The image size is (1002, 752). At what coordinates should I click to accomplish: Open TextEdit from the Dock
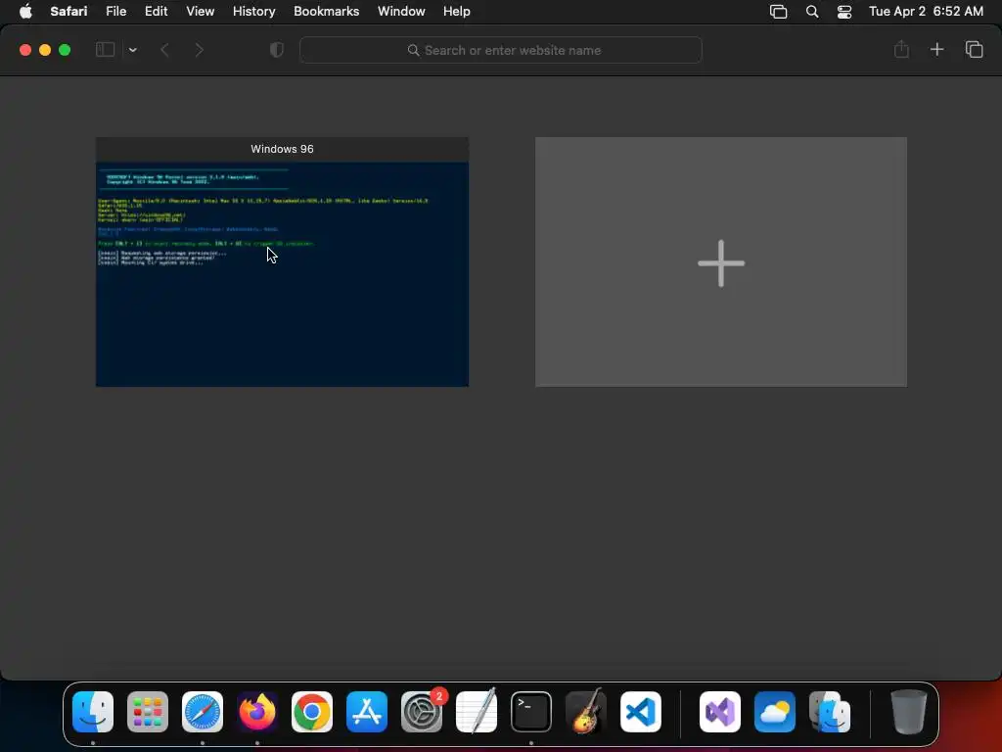pos(477,711)
